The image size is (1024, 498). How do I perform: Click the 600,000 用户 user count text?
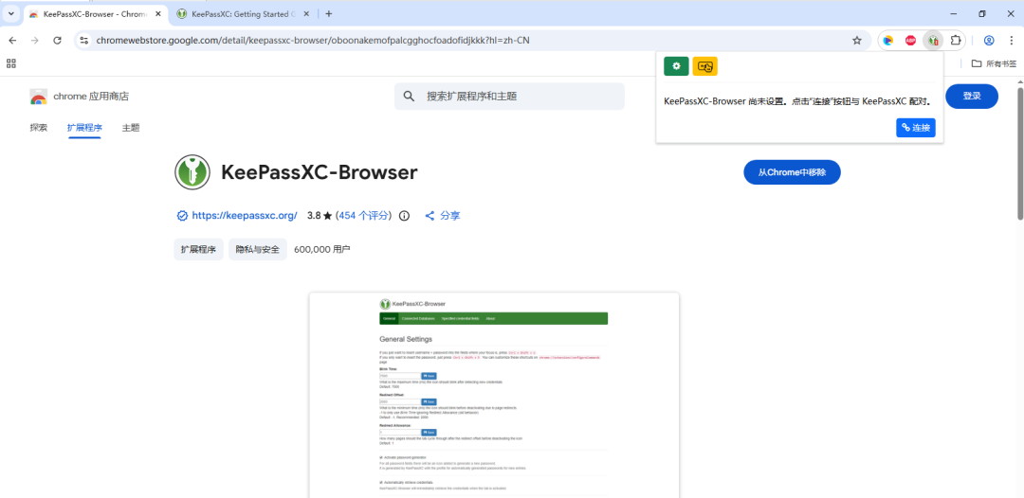[x=322, y=249]
